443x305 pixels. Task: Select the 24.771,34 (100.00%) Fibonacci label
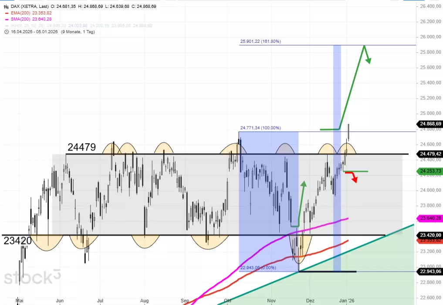pos(260,128)
